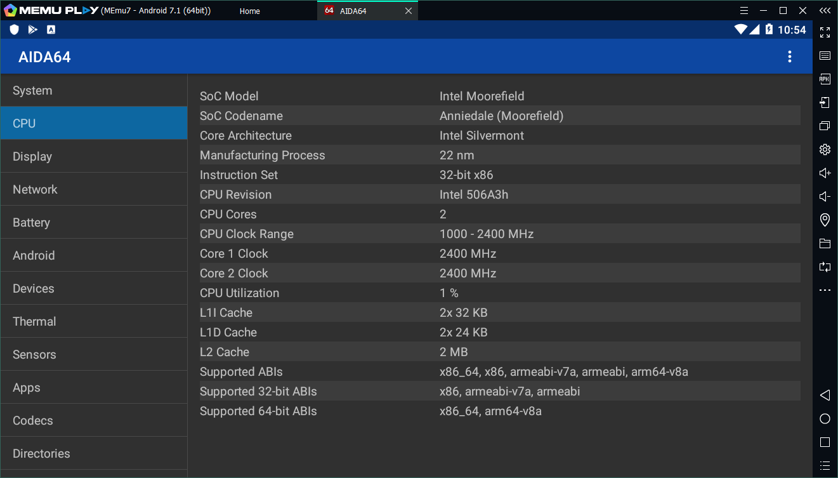Screen dimensions: 838x478
Task: Click the Core 1 Clock row label
Action: [x=234, y=253]
